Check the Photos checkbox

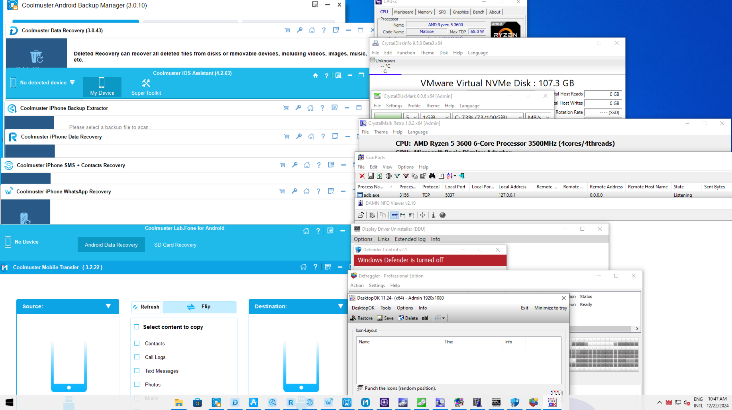click(x=137, y=384)
